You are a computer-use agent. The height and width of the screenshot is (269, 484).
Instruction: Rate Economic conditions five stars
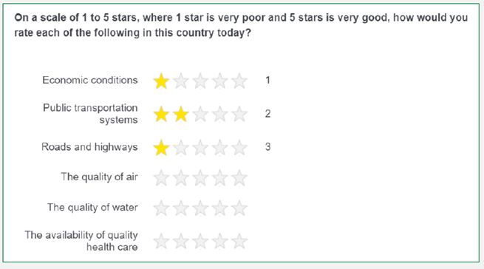pyautogui.click(x=239, y=81)
